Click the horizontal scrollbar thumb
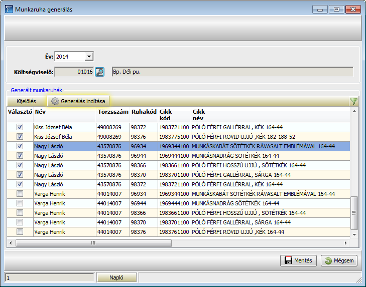Image resolution: width=366 pixels, height=287 pixels. tap(93, 243)
